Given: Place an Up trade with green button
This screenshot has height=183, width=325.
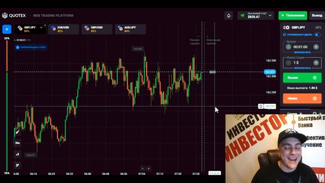Looking at the screenshot, I should point(302,78).
